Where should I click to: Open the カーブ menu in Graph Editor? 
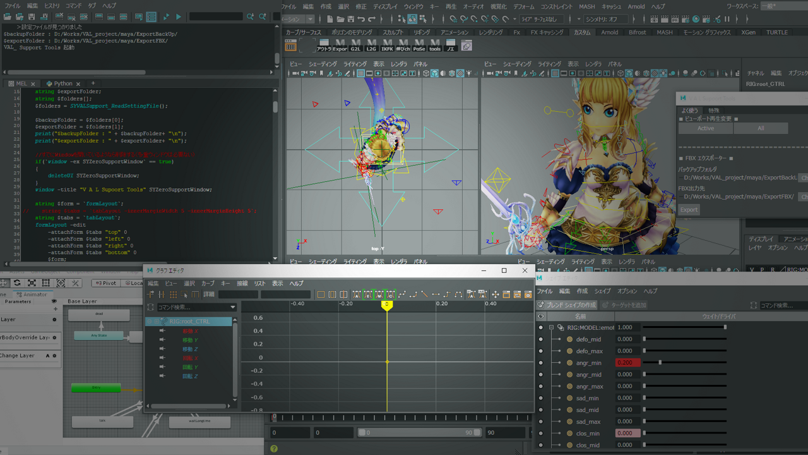(x=208, y=284)
